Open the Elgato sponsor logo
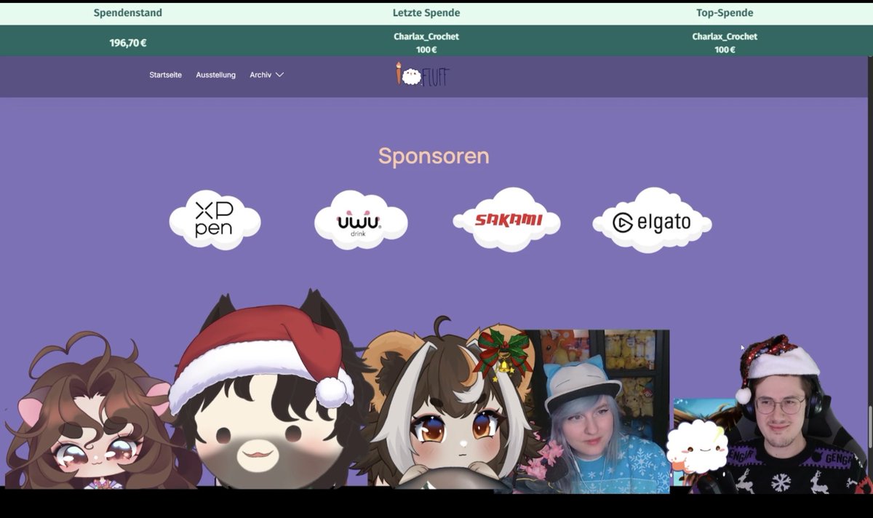This screenshot has height=518, width=873. pos(652,220)
